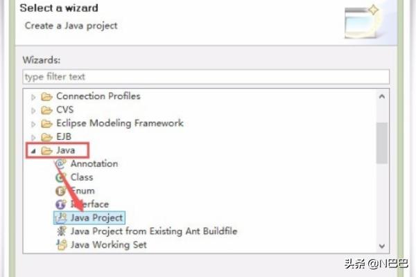This screenshot has width=416, height=277.
Task: Click the Enum type icon
Action: click(61, 191)
